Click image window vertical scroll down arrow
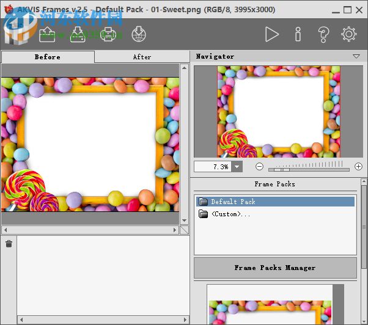This screenshot has height=325, width=368. pos(185,221)
